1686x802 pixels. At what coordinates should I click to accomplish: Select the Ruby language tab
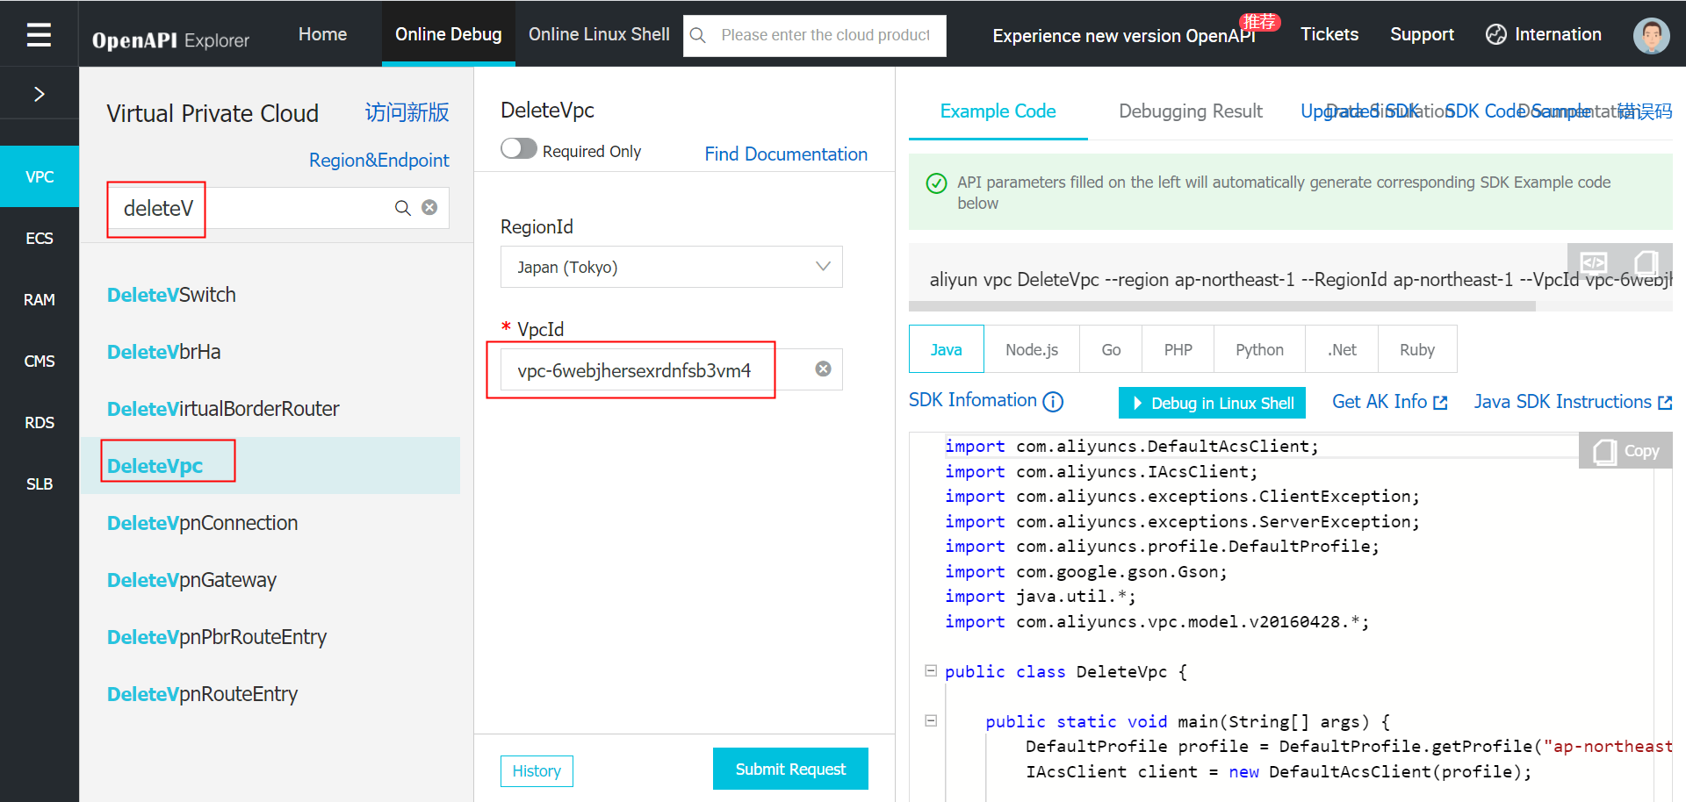tap(1417, 349)
